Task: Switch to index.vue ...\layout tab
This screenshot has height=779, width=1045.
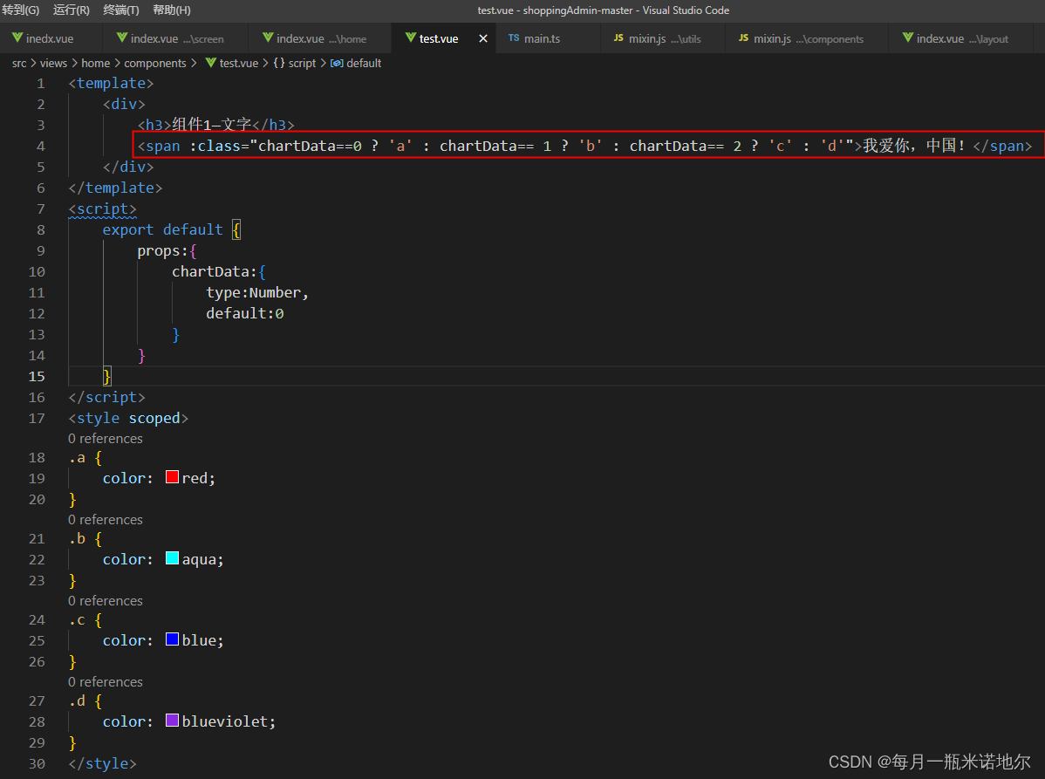Action: pos(961,38)
